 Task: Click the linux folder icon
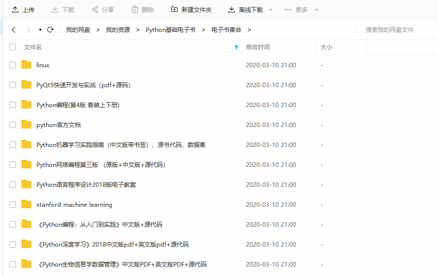pos(26,65)
